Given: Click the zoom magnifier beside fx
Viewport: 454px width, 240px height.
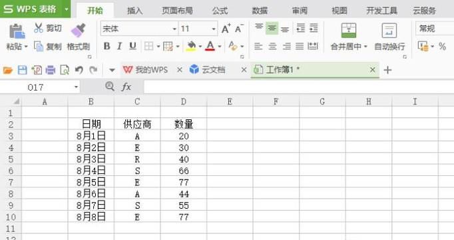Looking at the screenshot, I should coord(110,87).
